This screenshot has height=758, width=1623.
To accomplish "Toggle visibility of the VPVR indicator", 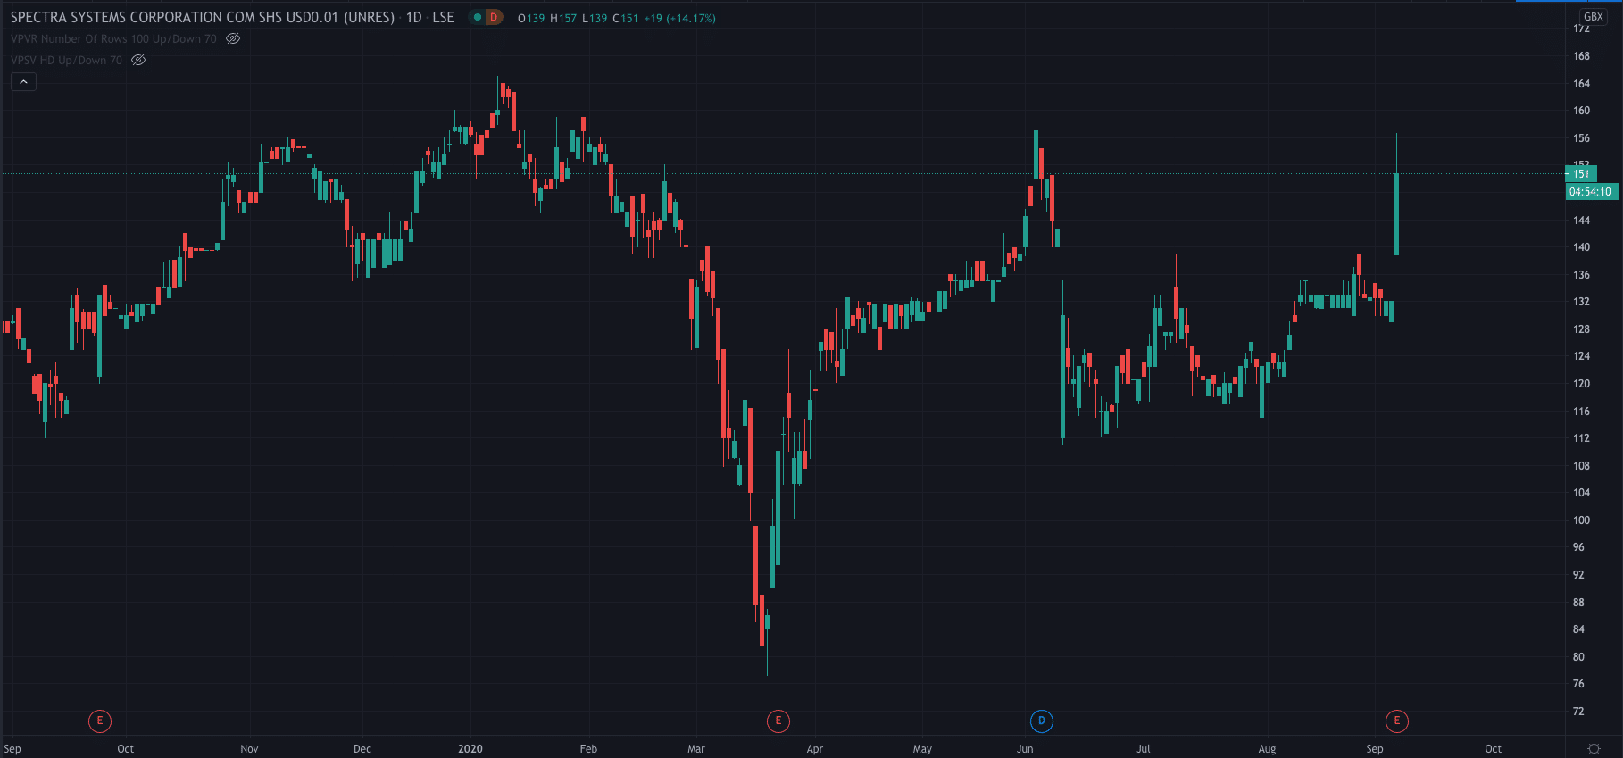I will click(x=233, y=38).
